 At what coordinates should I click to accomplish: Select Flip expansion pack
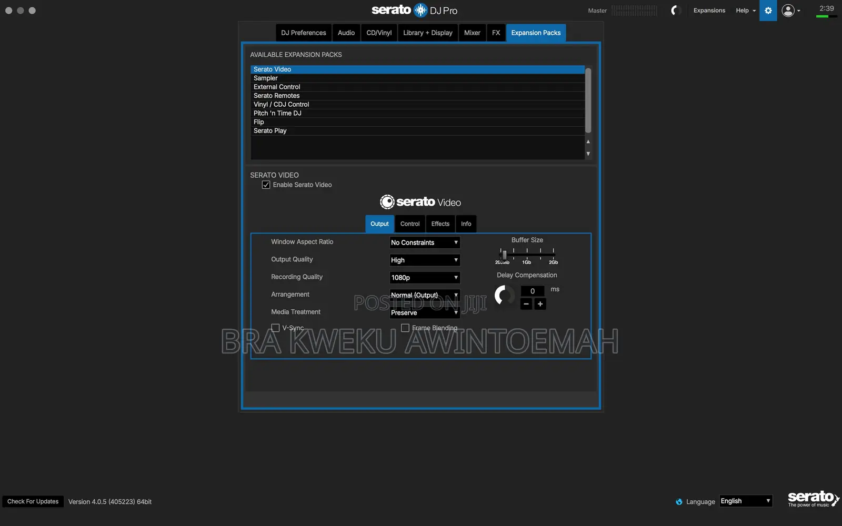pyautogui.click(x=417, y=122)
